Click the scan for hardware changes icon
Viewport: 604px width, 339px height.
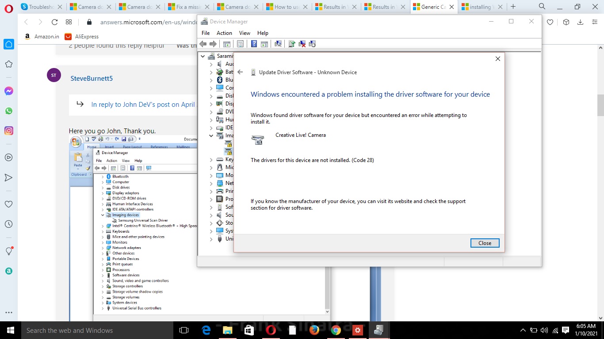(x=278, y=44)
